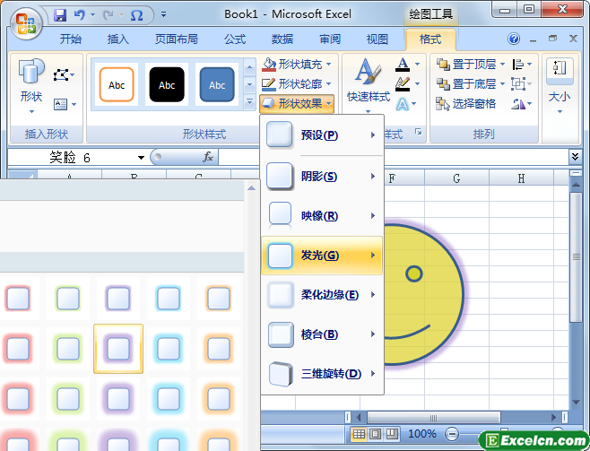Open the 形状 shapes gallery
Image resolution: width=590 pixels, height=451 pixels.
click(30, 85)
